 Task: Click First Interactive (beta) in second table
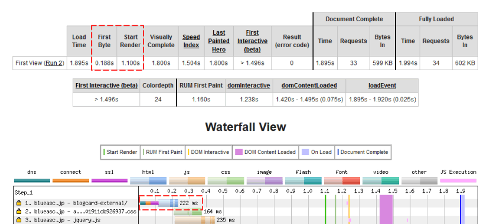point(106,85)
